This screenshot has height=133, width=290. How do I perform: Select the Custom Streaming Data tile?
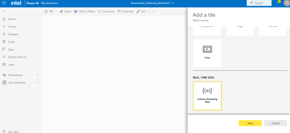pos(207,96)
